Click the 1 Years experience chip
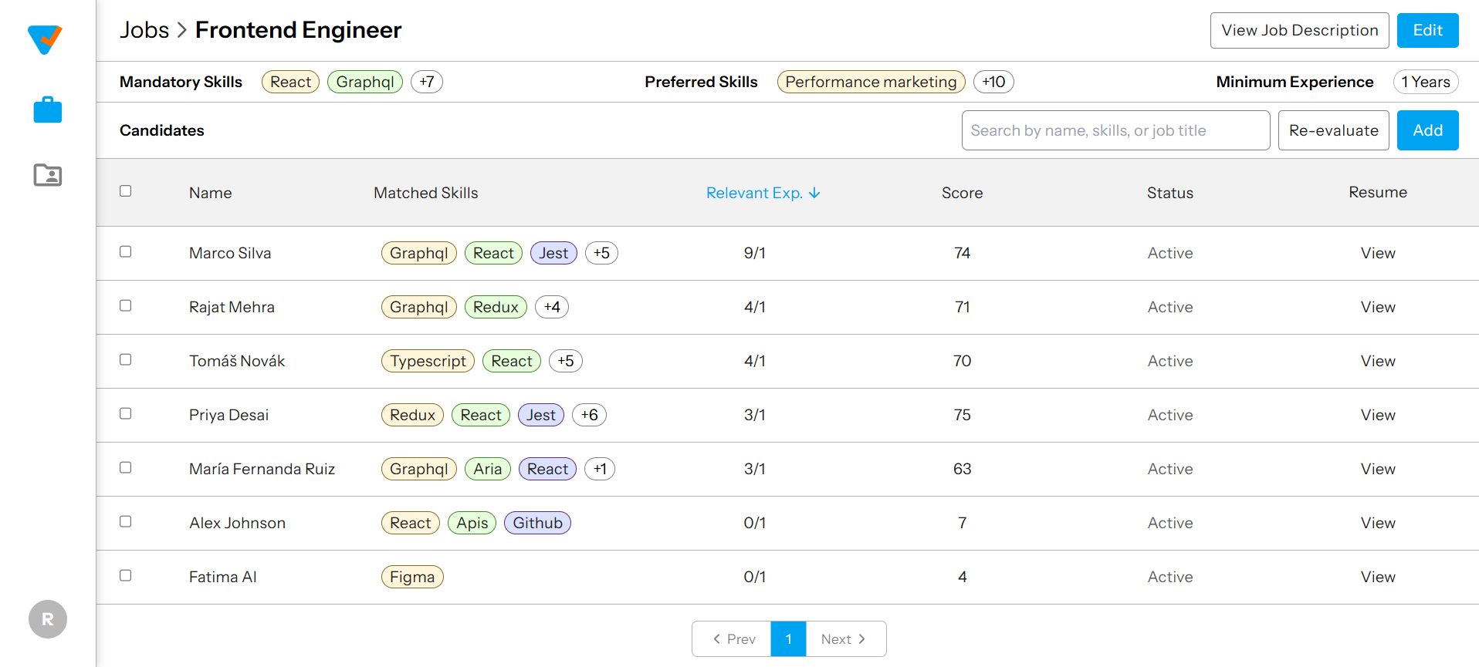 (x=1426, y=82)
